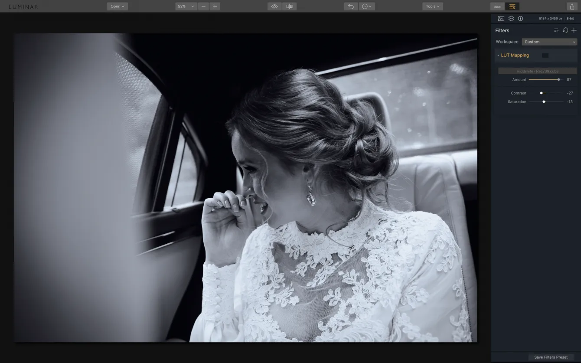This screenshot has height=363, width=581.
Task: Open the Open file menu
Action: click(x=117, y=7)
